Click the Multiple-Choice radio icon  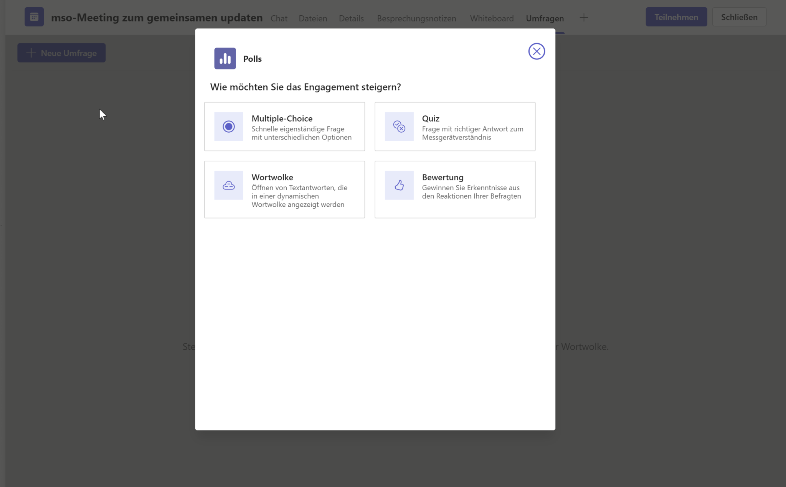click(x=229, y=127)
